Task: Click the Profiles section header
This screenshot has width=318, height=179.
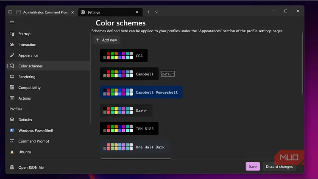Action: tap(16, 109)
